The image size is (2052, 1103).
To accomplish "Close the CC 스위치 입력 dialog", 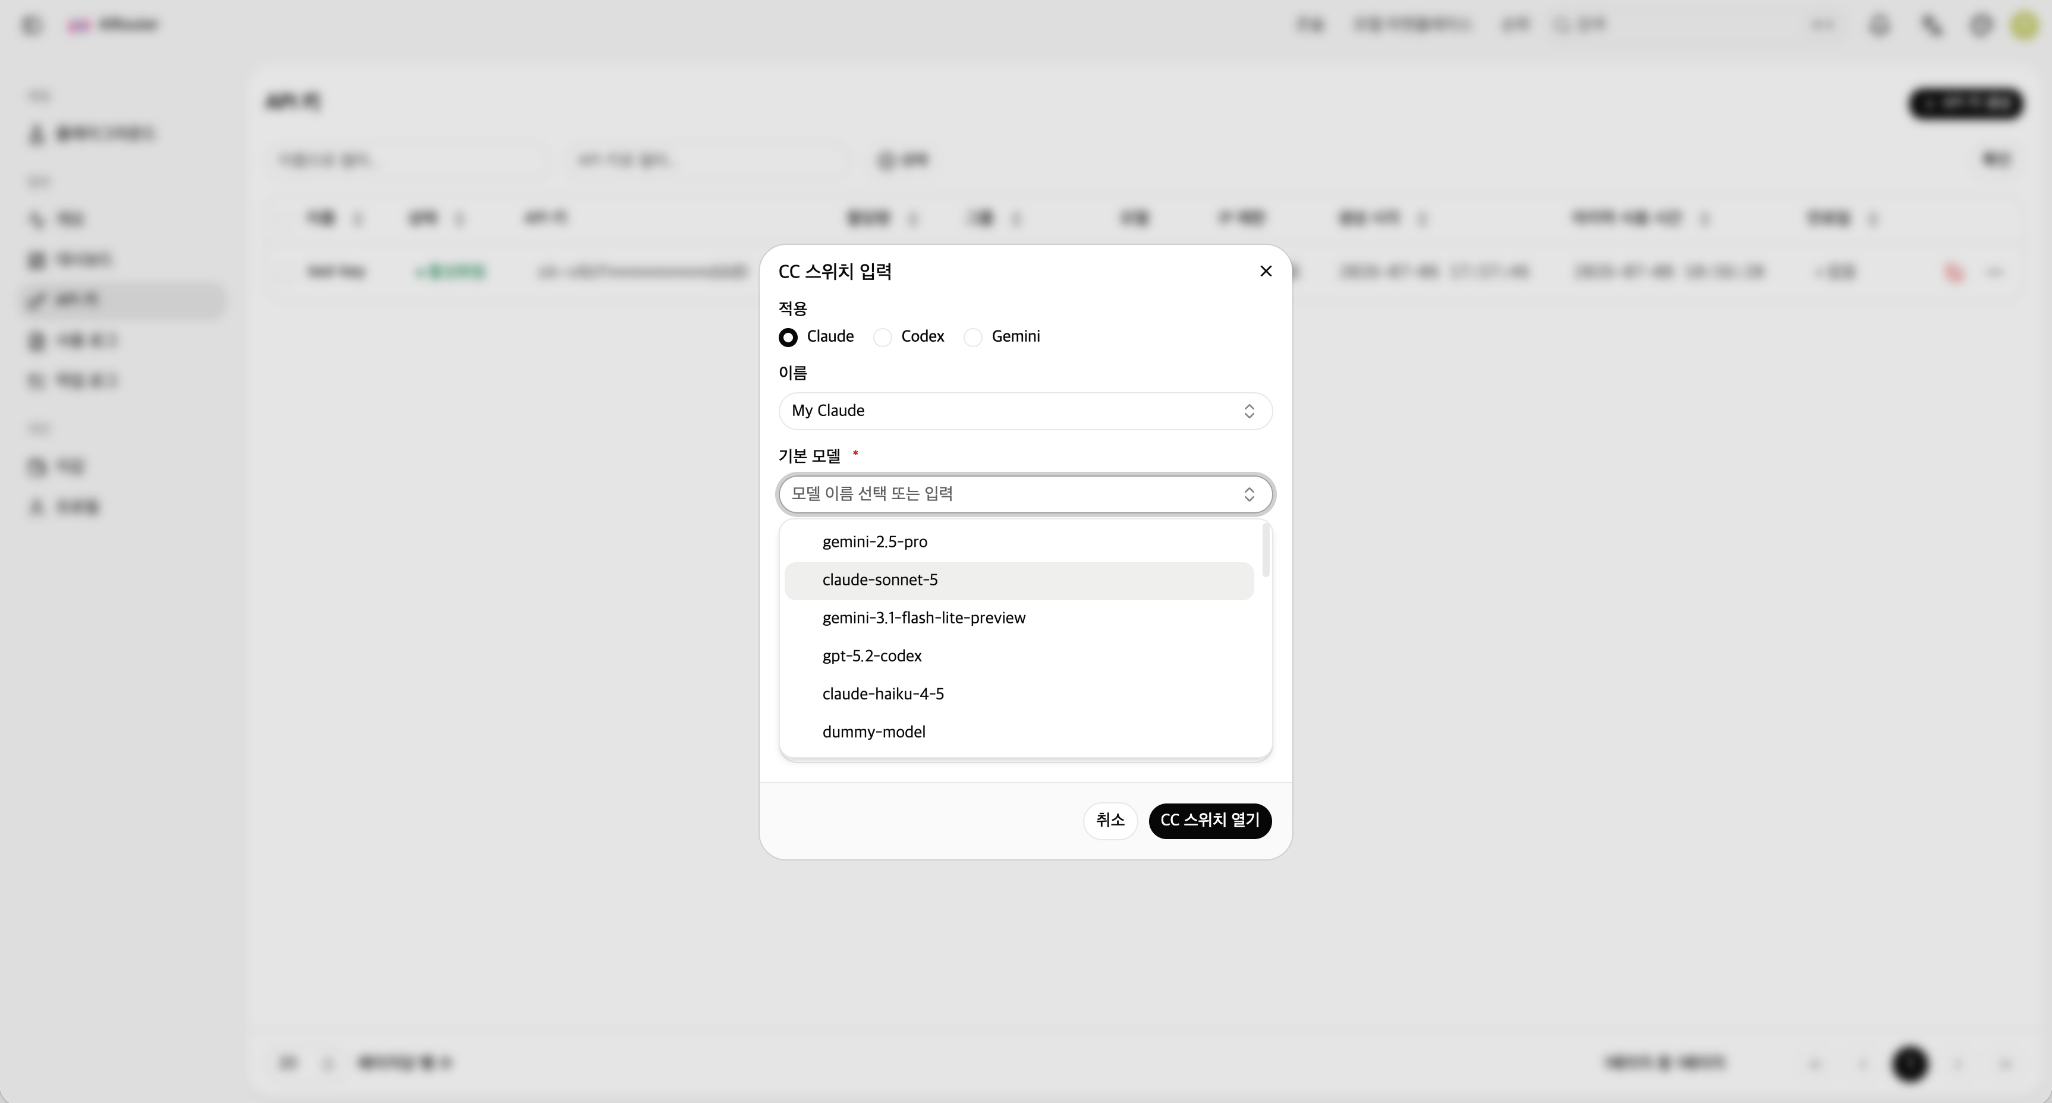I will (1266, 272).
